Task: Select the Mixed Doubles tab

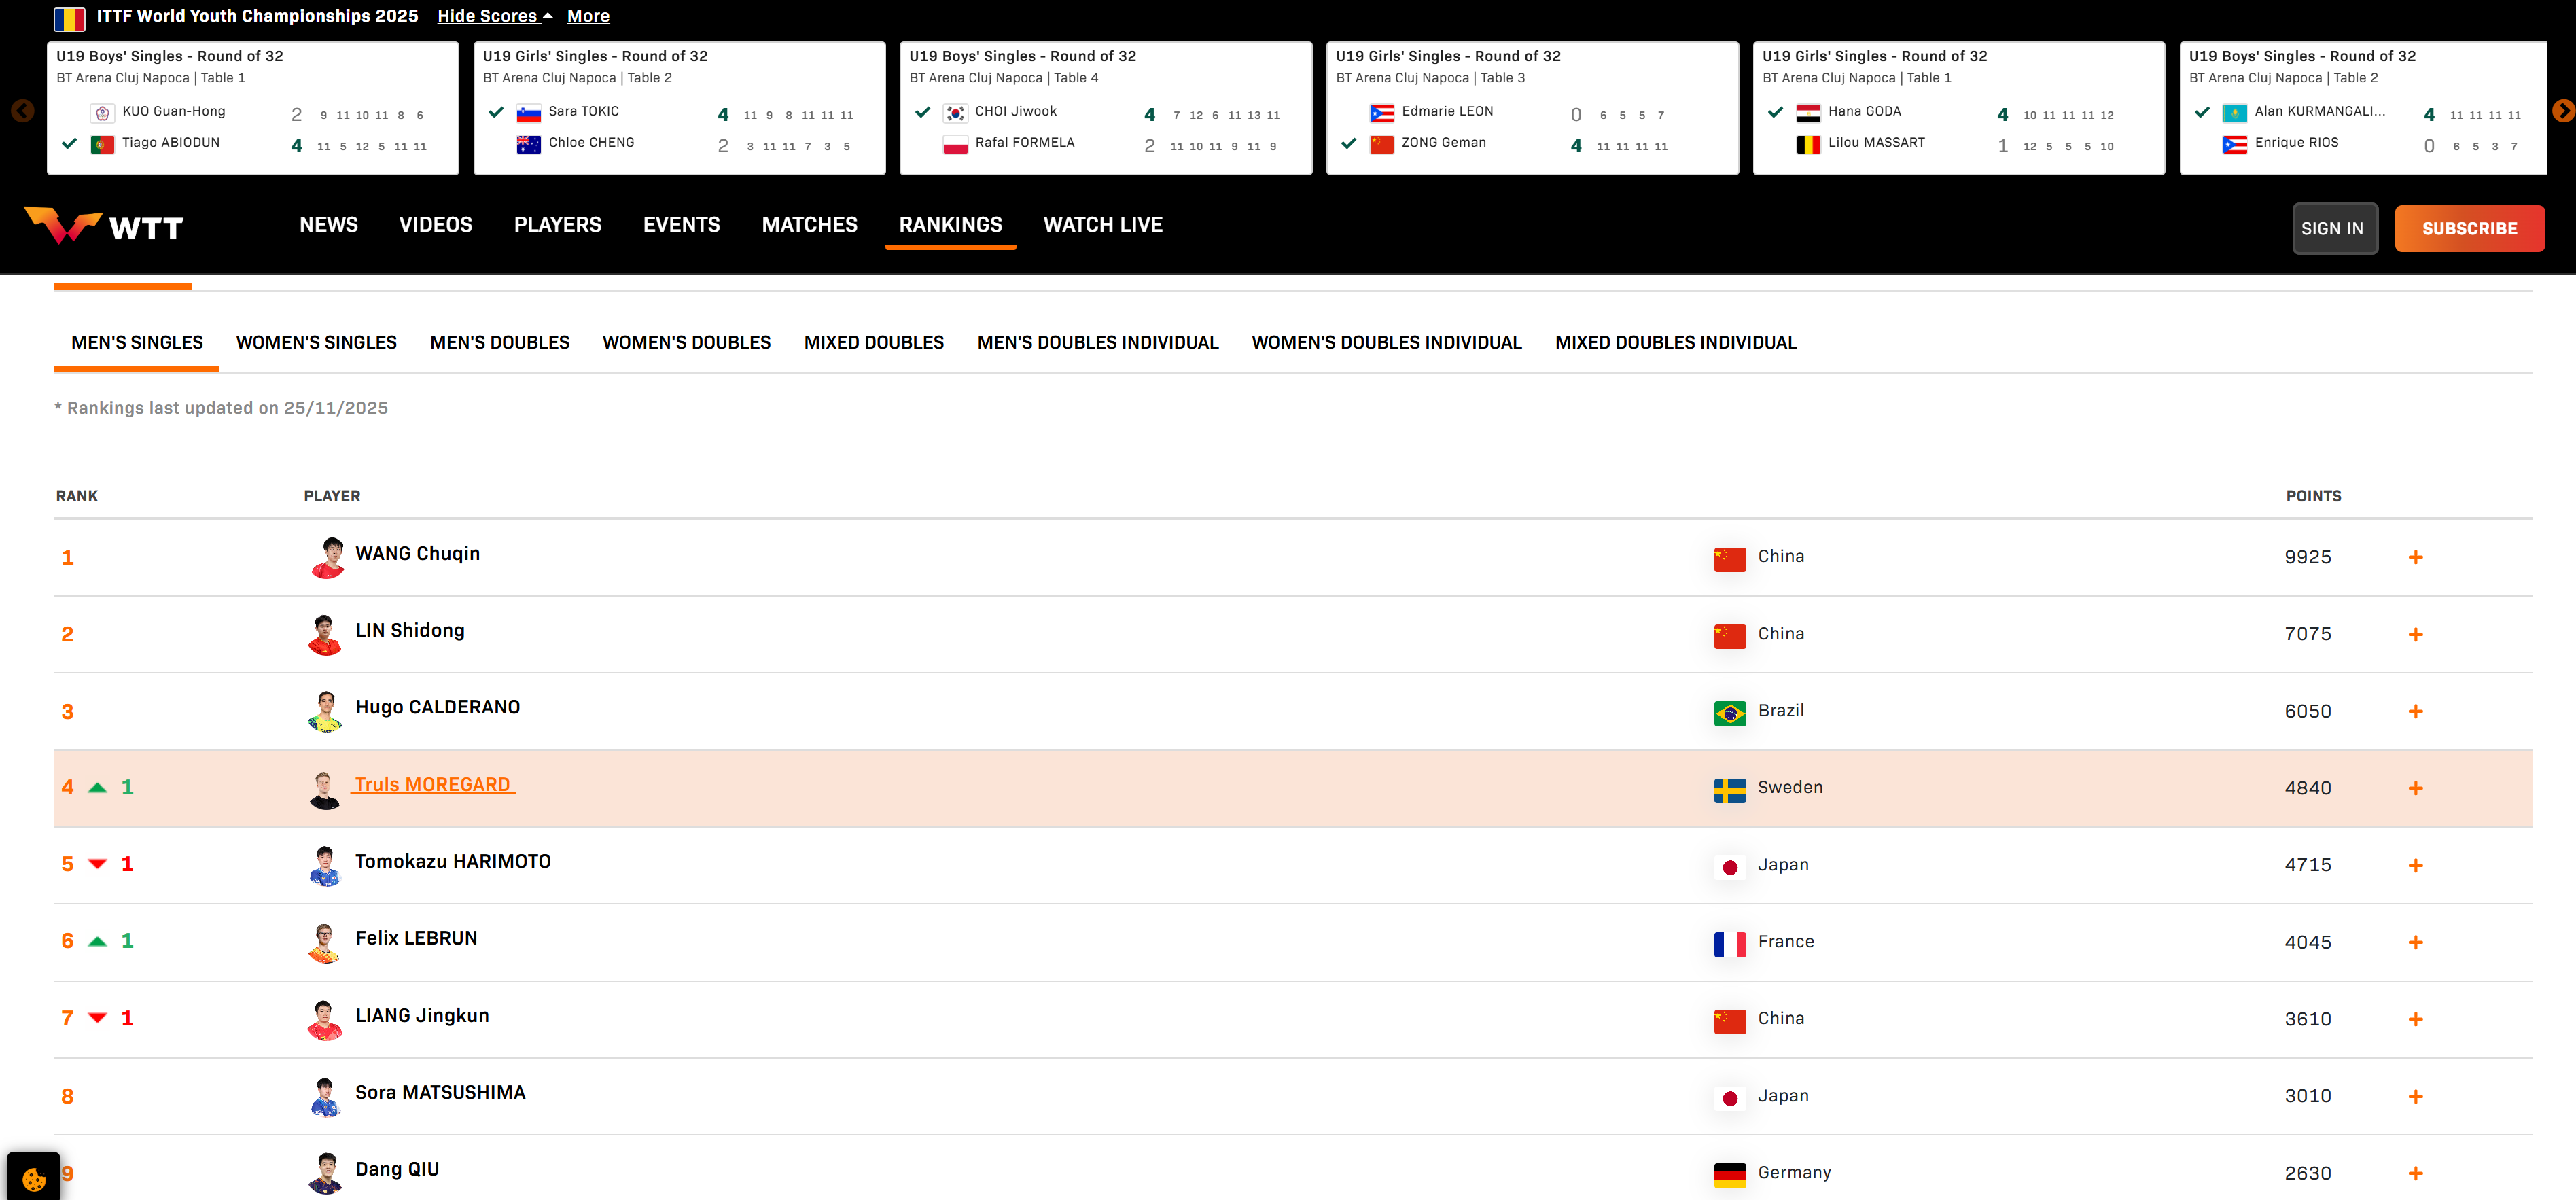Action: pos(873,342)
